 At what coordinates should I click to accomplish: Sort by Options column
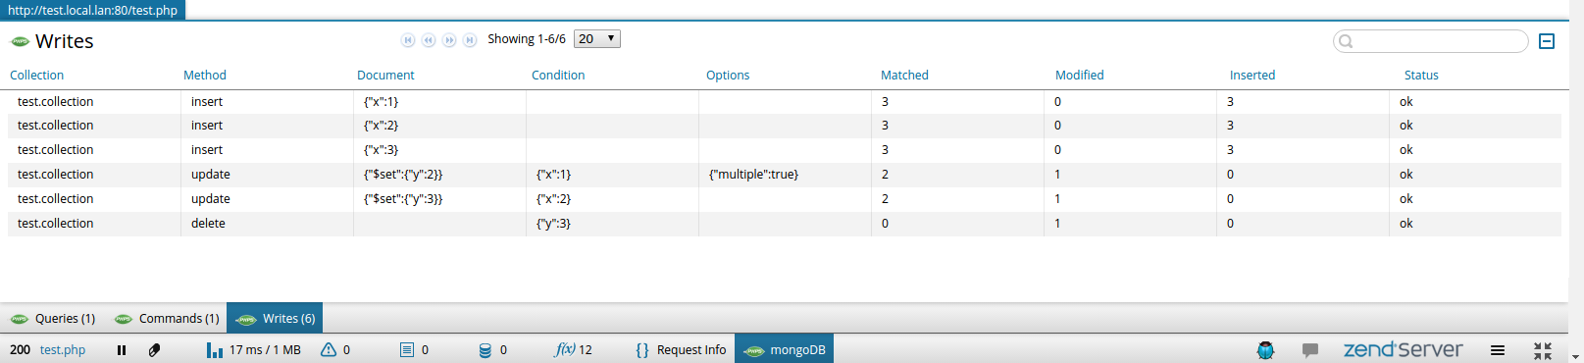point(728,76)
